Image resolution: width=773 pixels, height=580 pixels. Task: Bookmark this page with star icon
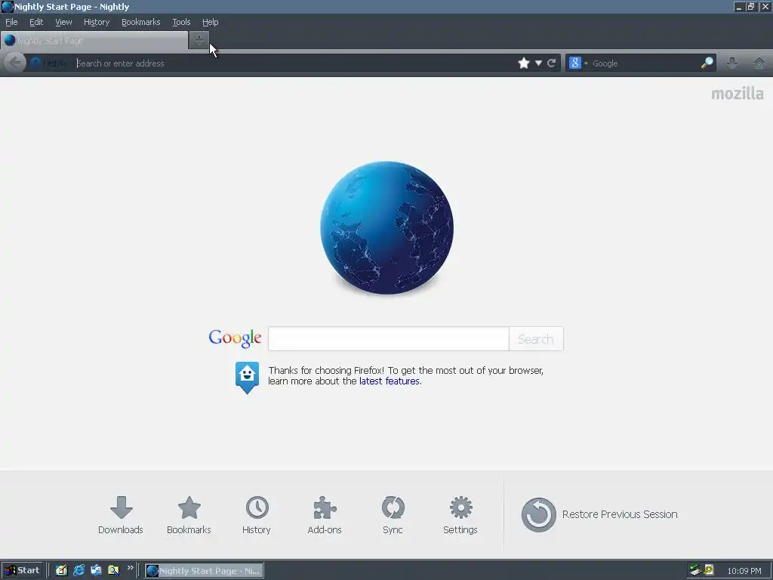tap(524, 63)
